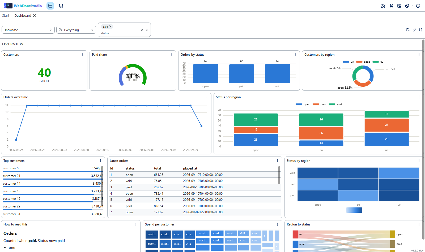Toggle the eu legend in Customers by region
The width and height of the screenshot is (425, 252).
tap(378, 62)
